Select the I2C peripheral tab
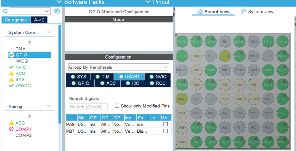The width and height of the screenshot is (296, 151). pos(132,83)
